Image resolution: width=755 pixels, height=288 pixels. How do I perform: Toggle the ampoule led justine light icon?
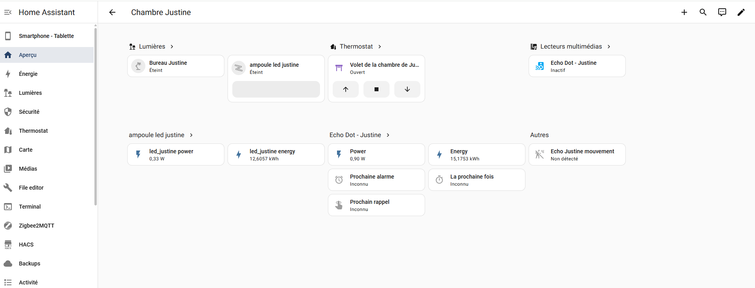[239, 68]
